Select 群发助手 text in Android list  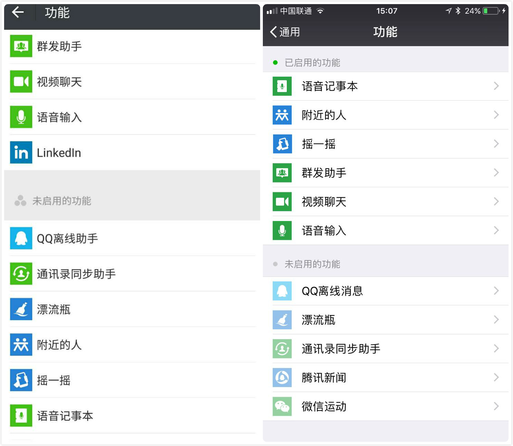[59, 46]
